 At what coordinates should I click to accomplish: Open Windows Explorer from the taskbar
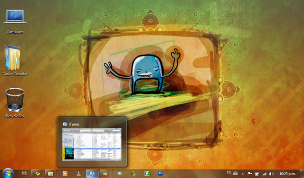[x=50, y=173]
